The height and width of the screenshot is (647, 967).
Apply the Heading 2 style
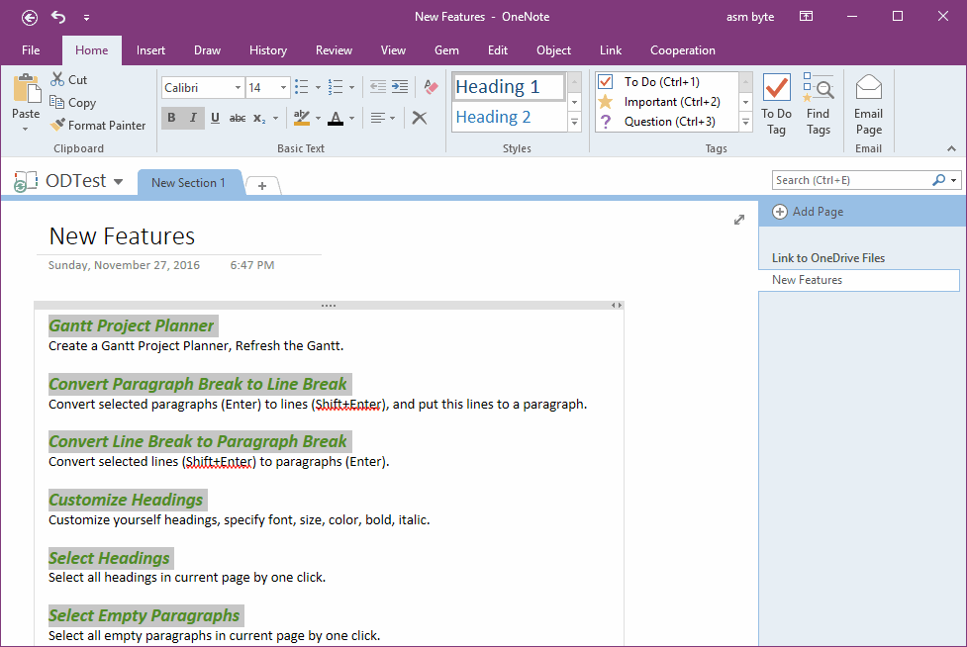coord(508,117)
